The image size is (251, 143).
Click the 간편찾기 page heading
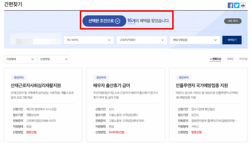click(13, 4)
